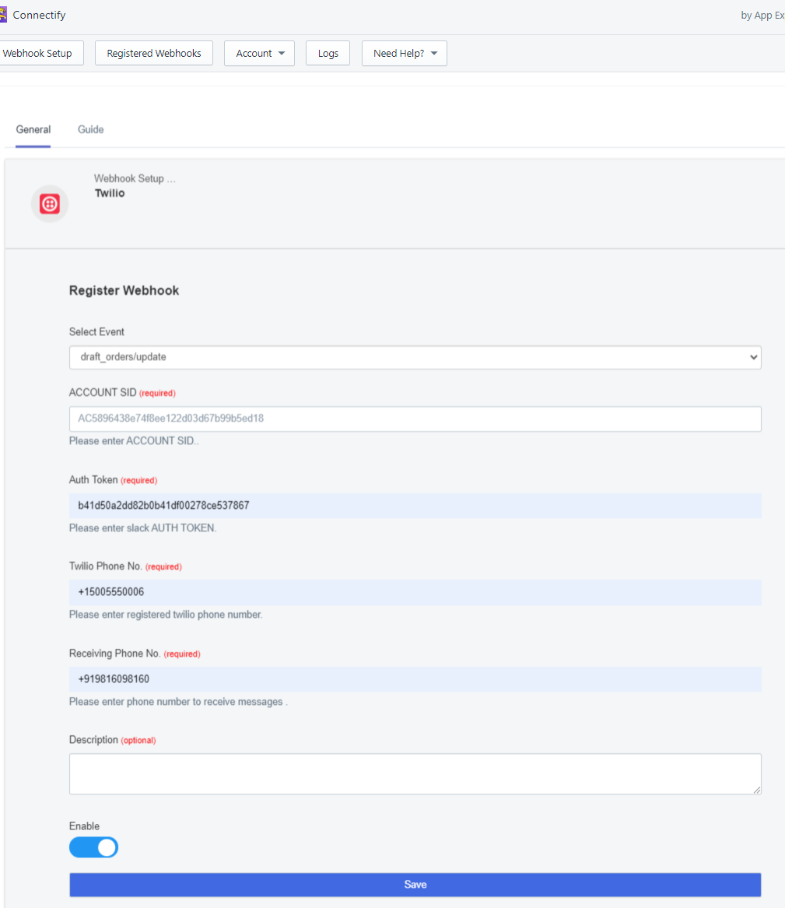Click the Account caret arrow icon
Viewport: 785px width, 908px height.
tap(282, 53)
